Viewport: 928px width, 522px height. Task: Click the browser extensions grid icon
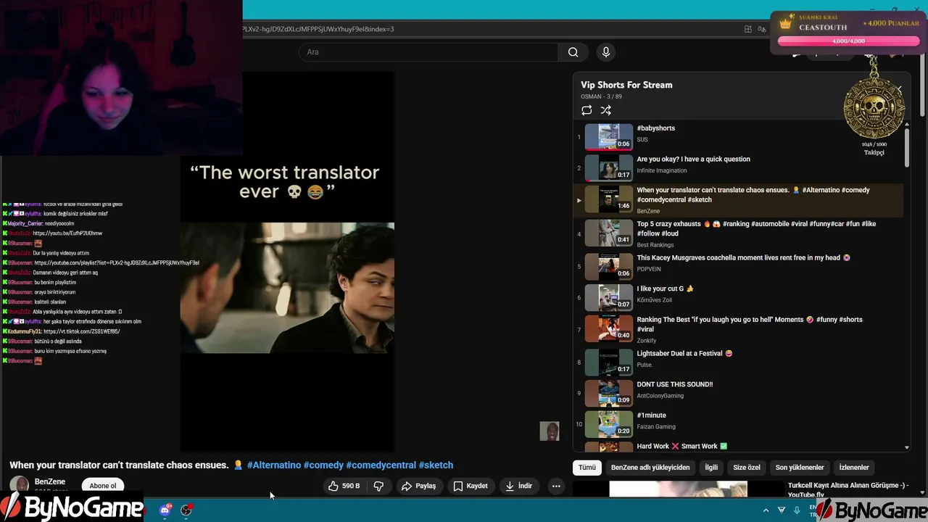747,29
